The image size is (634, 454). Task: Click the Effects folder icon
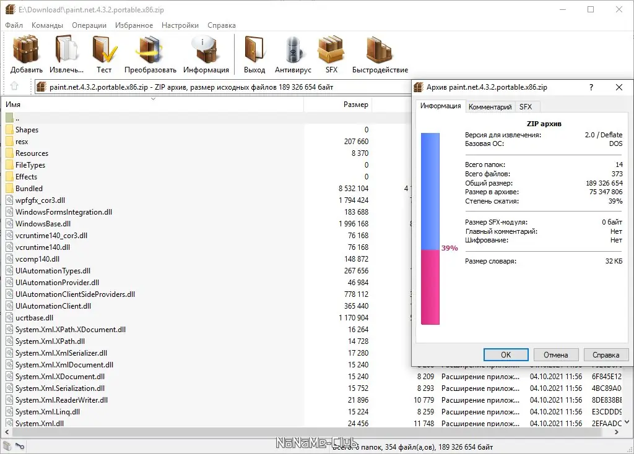(10, 176)
